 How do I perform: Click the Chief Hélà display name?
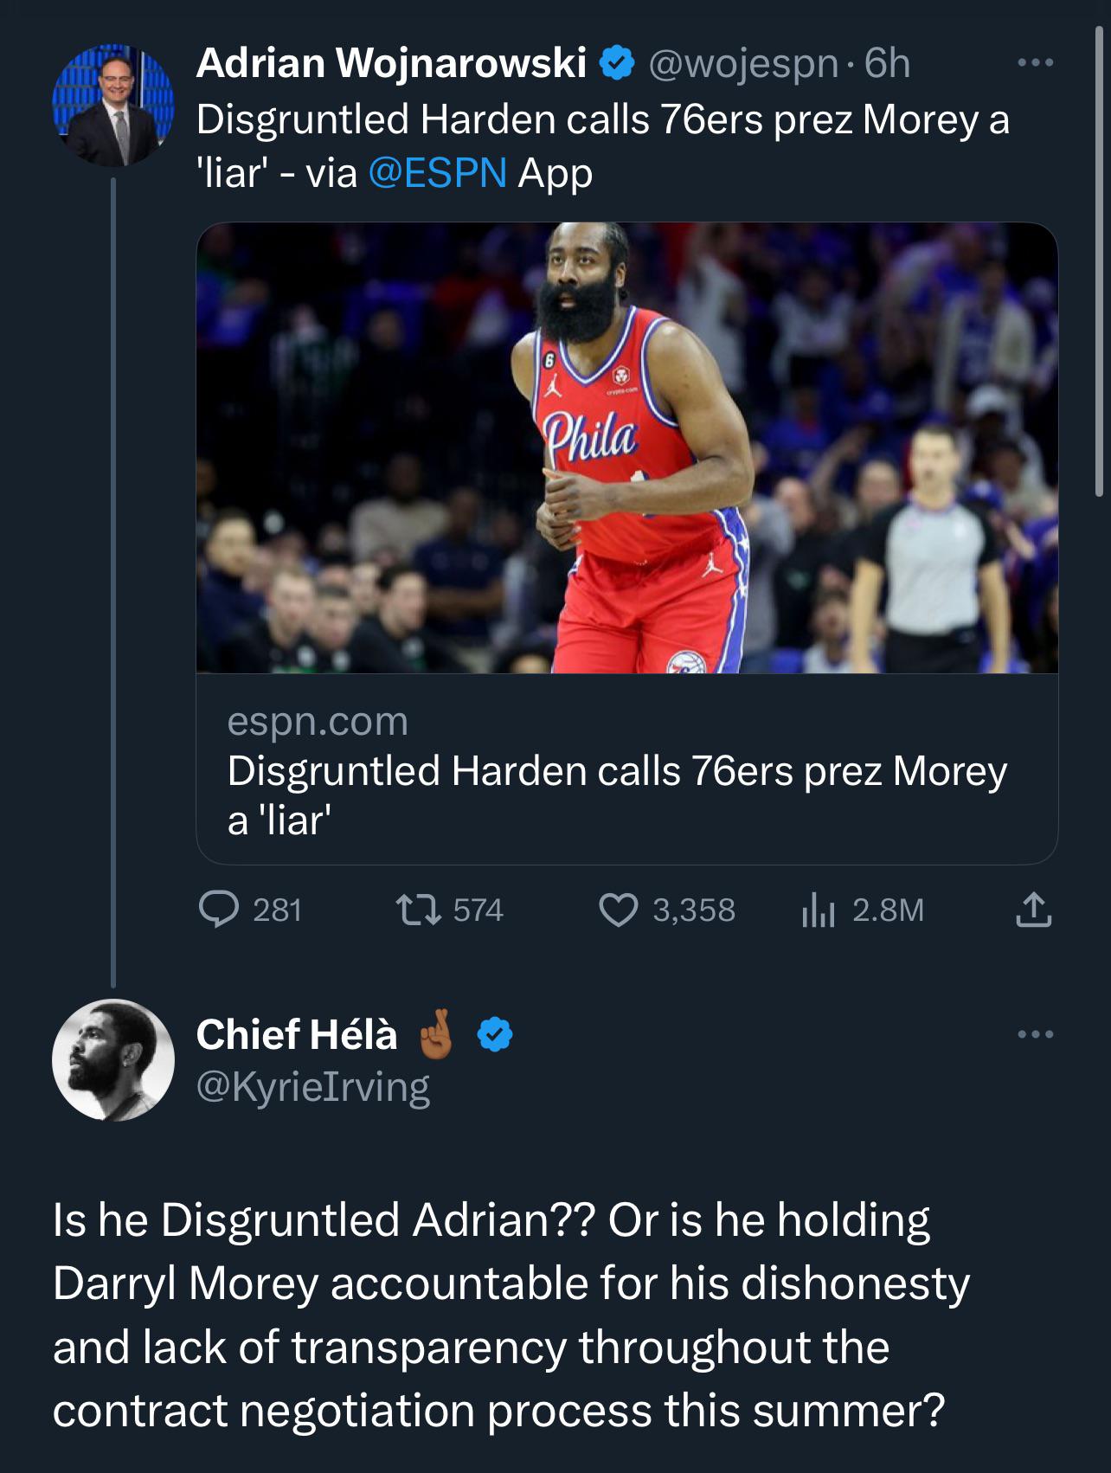coord(297,1034)
